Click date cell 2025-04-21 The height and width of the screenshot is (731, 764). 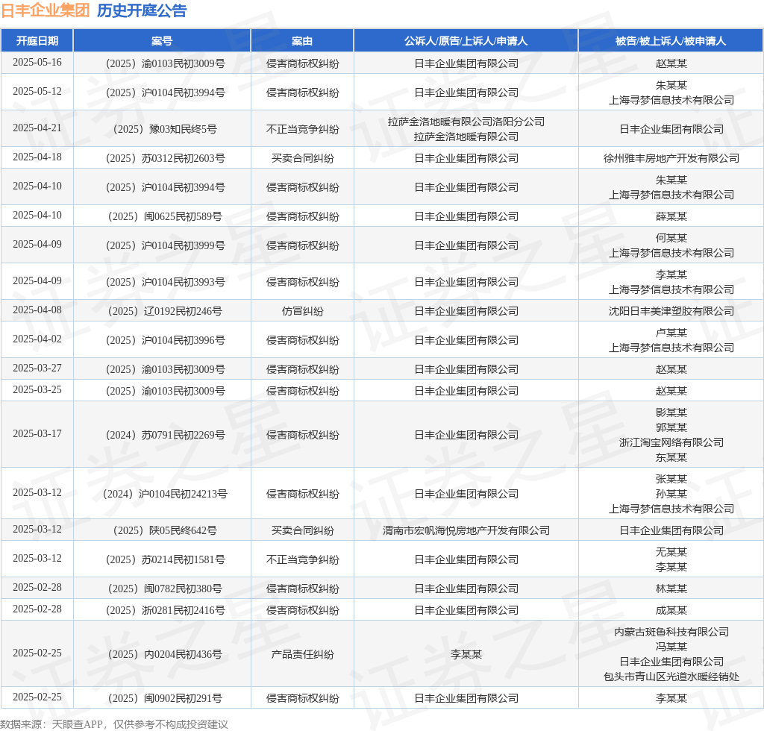(x=37, y=128)
